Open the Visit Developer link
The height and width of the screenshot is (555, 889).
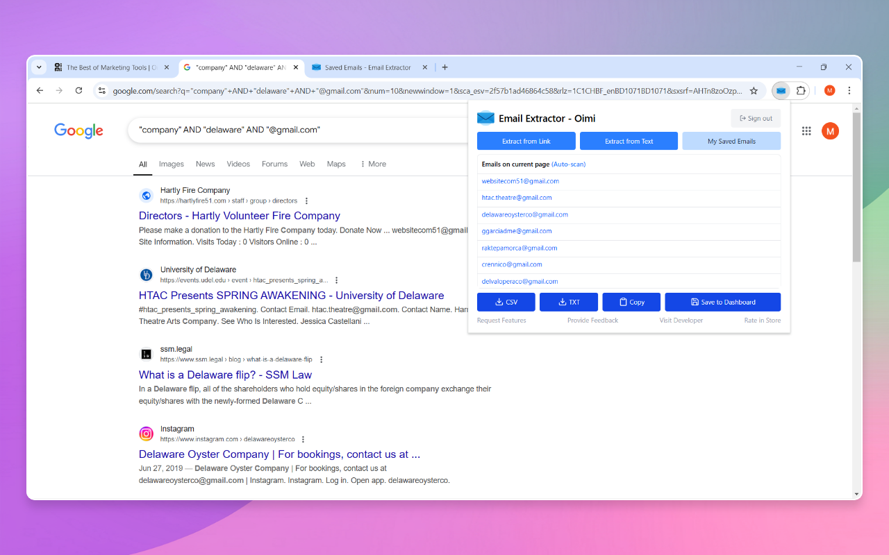pyautogui.click(x=681, y=321)
